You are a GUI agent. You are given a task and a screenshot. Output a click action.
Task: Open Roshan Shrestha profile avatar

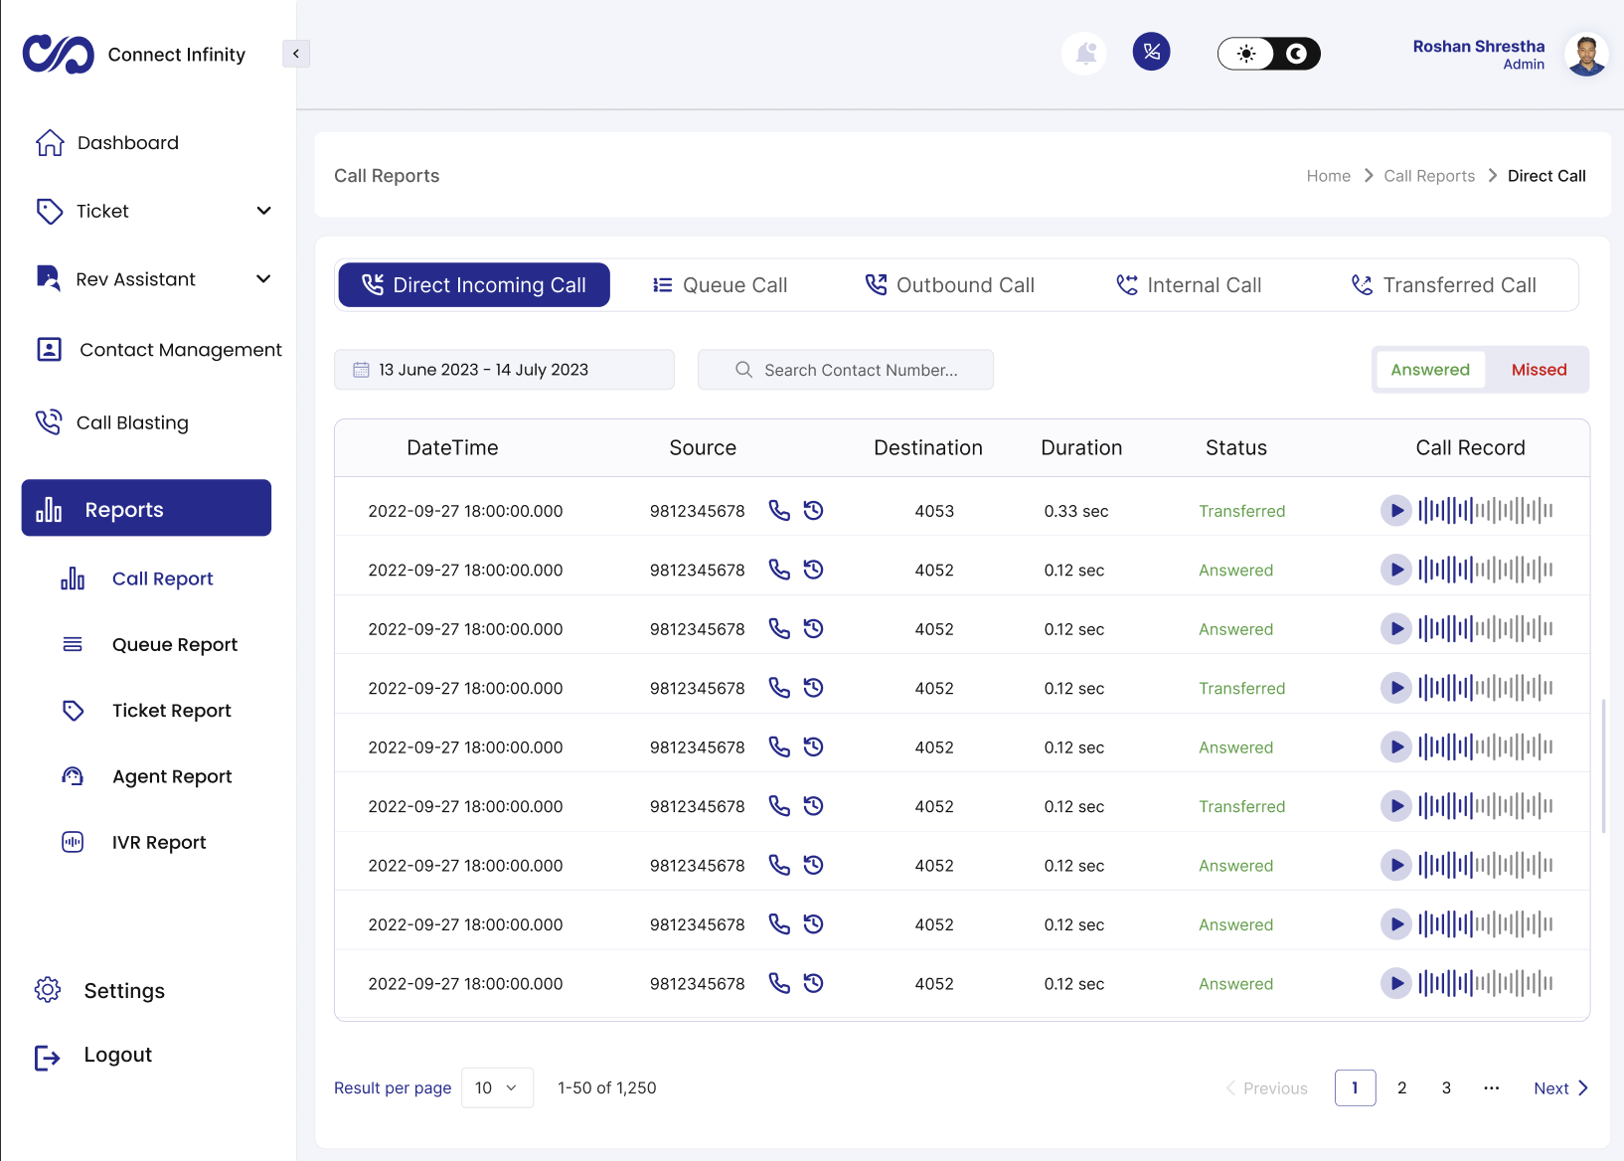tap(1586, 55)
